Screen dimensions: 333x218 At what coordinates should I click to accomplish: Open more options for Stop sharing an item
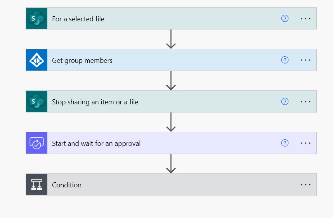point(305,102)
